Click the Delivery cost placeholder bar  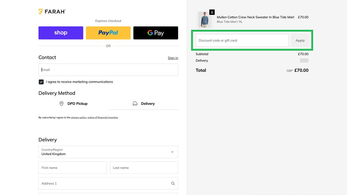pyautogui.click(x=304, y=60)
